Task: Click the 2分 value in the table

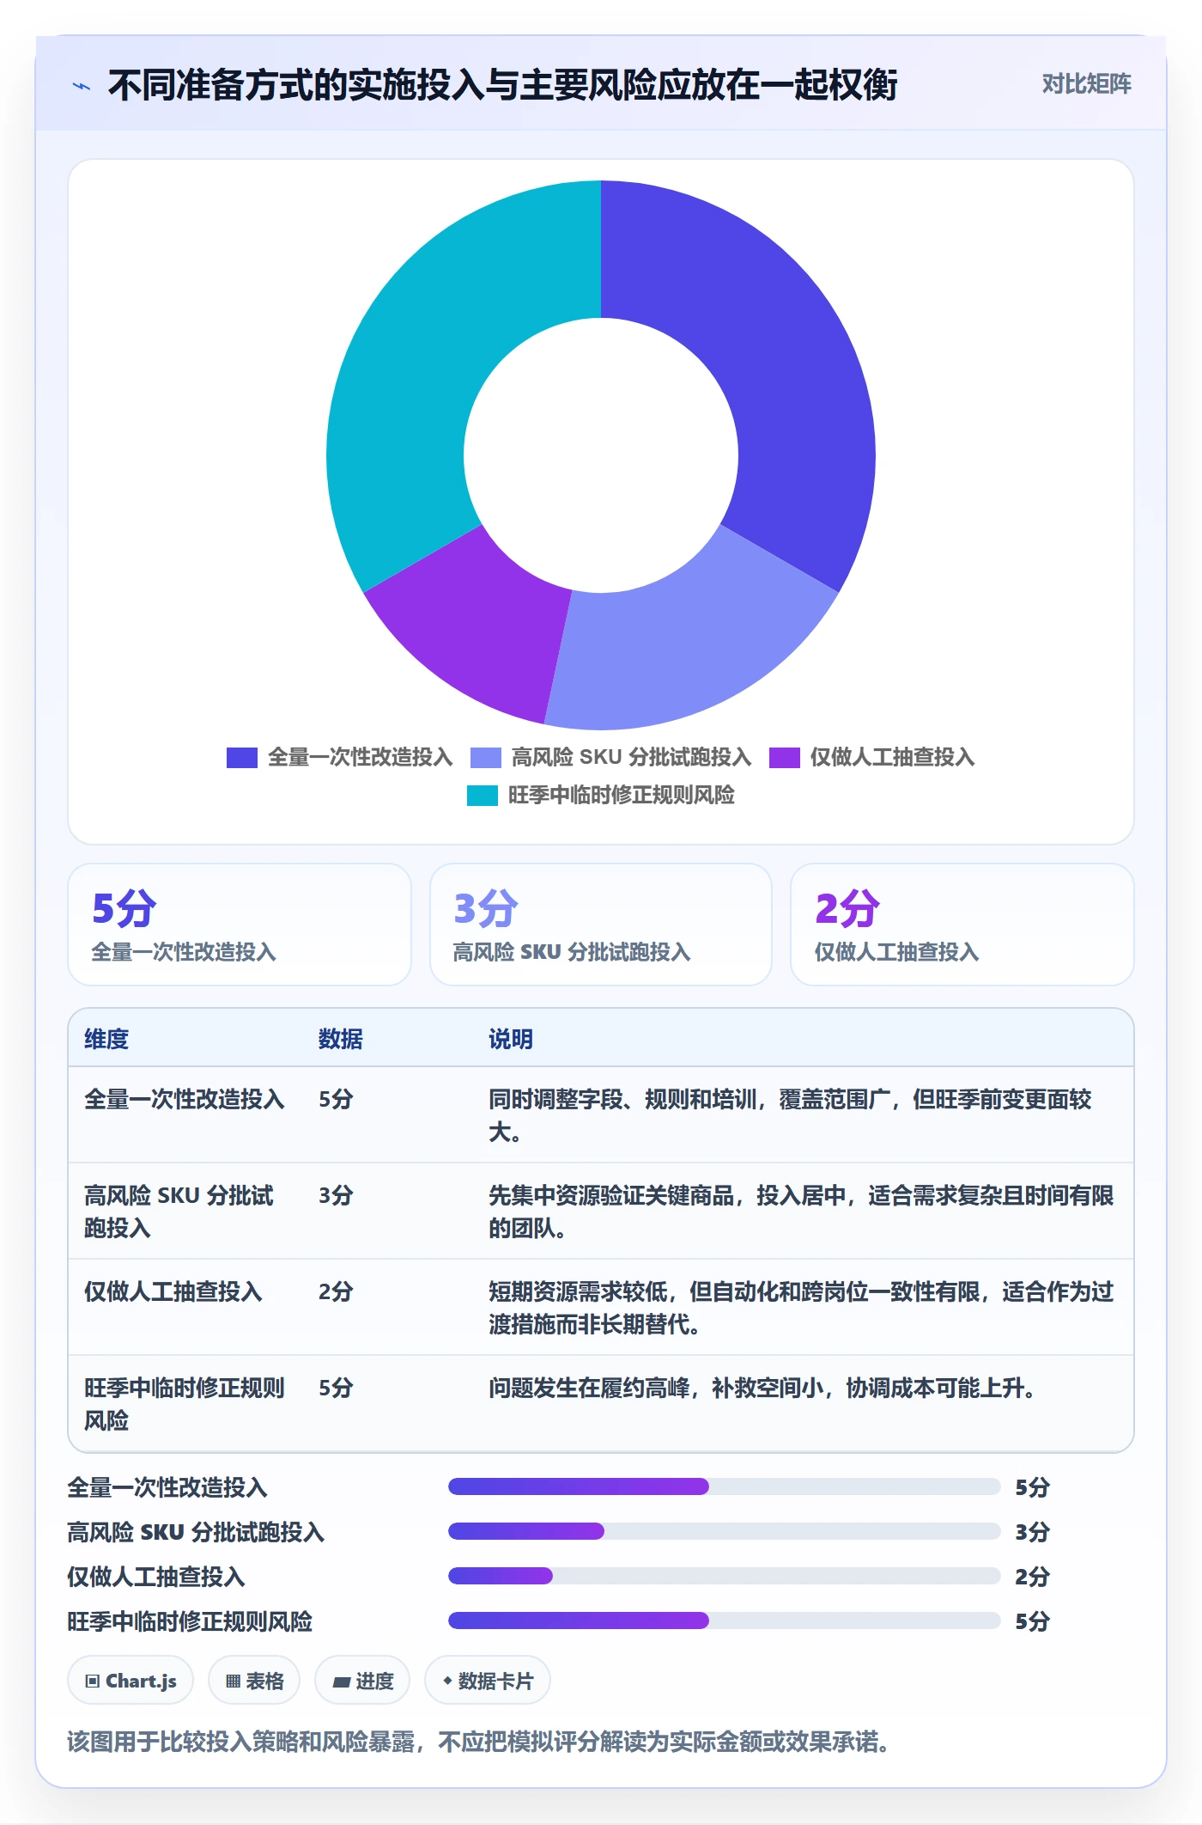Action: (x=336, y=1291)
